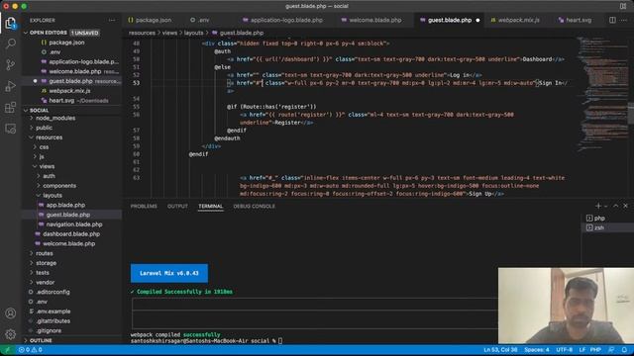Maximize the terminal panel size
634x356 pixels.
(x=615, y=206)
